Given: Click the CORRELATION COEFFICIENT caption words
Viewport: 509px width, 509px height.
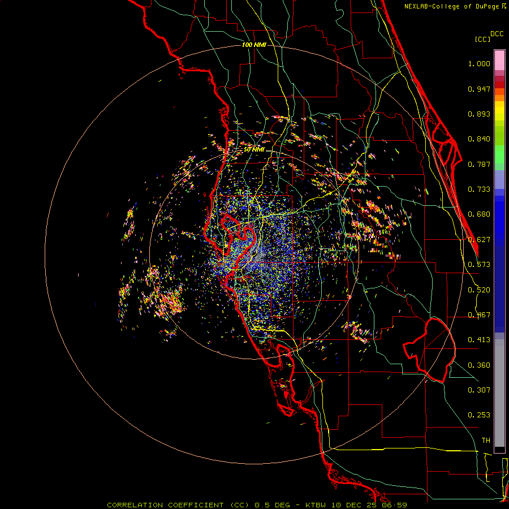Looking at the screenshot, I should tap(166, 505).
